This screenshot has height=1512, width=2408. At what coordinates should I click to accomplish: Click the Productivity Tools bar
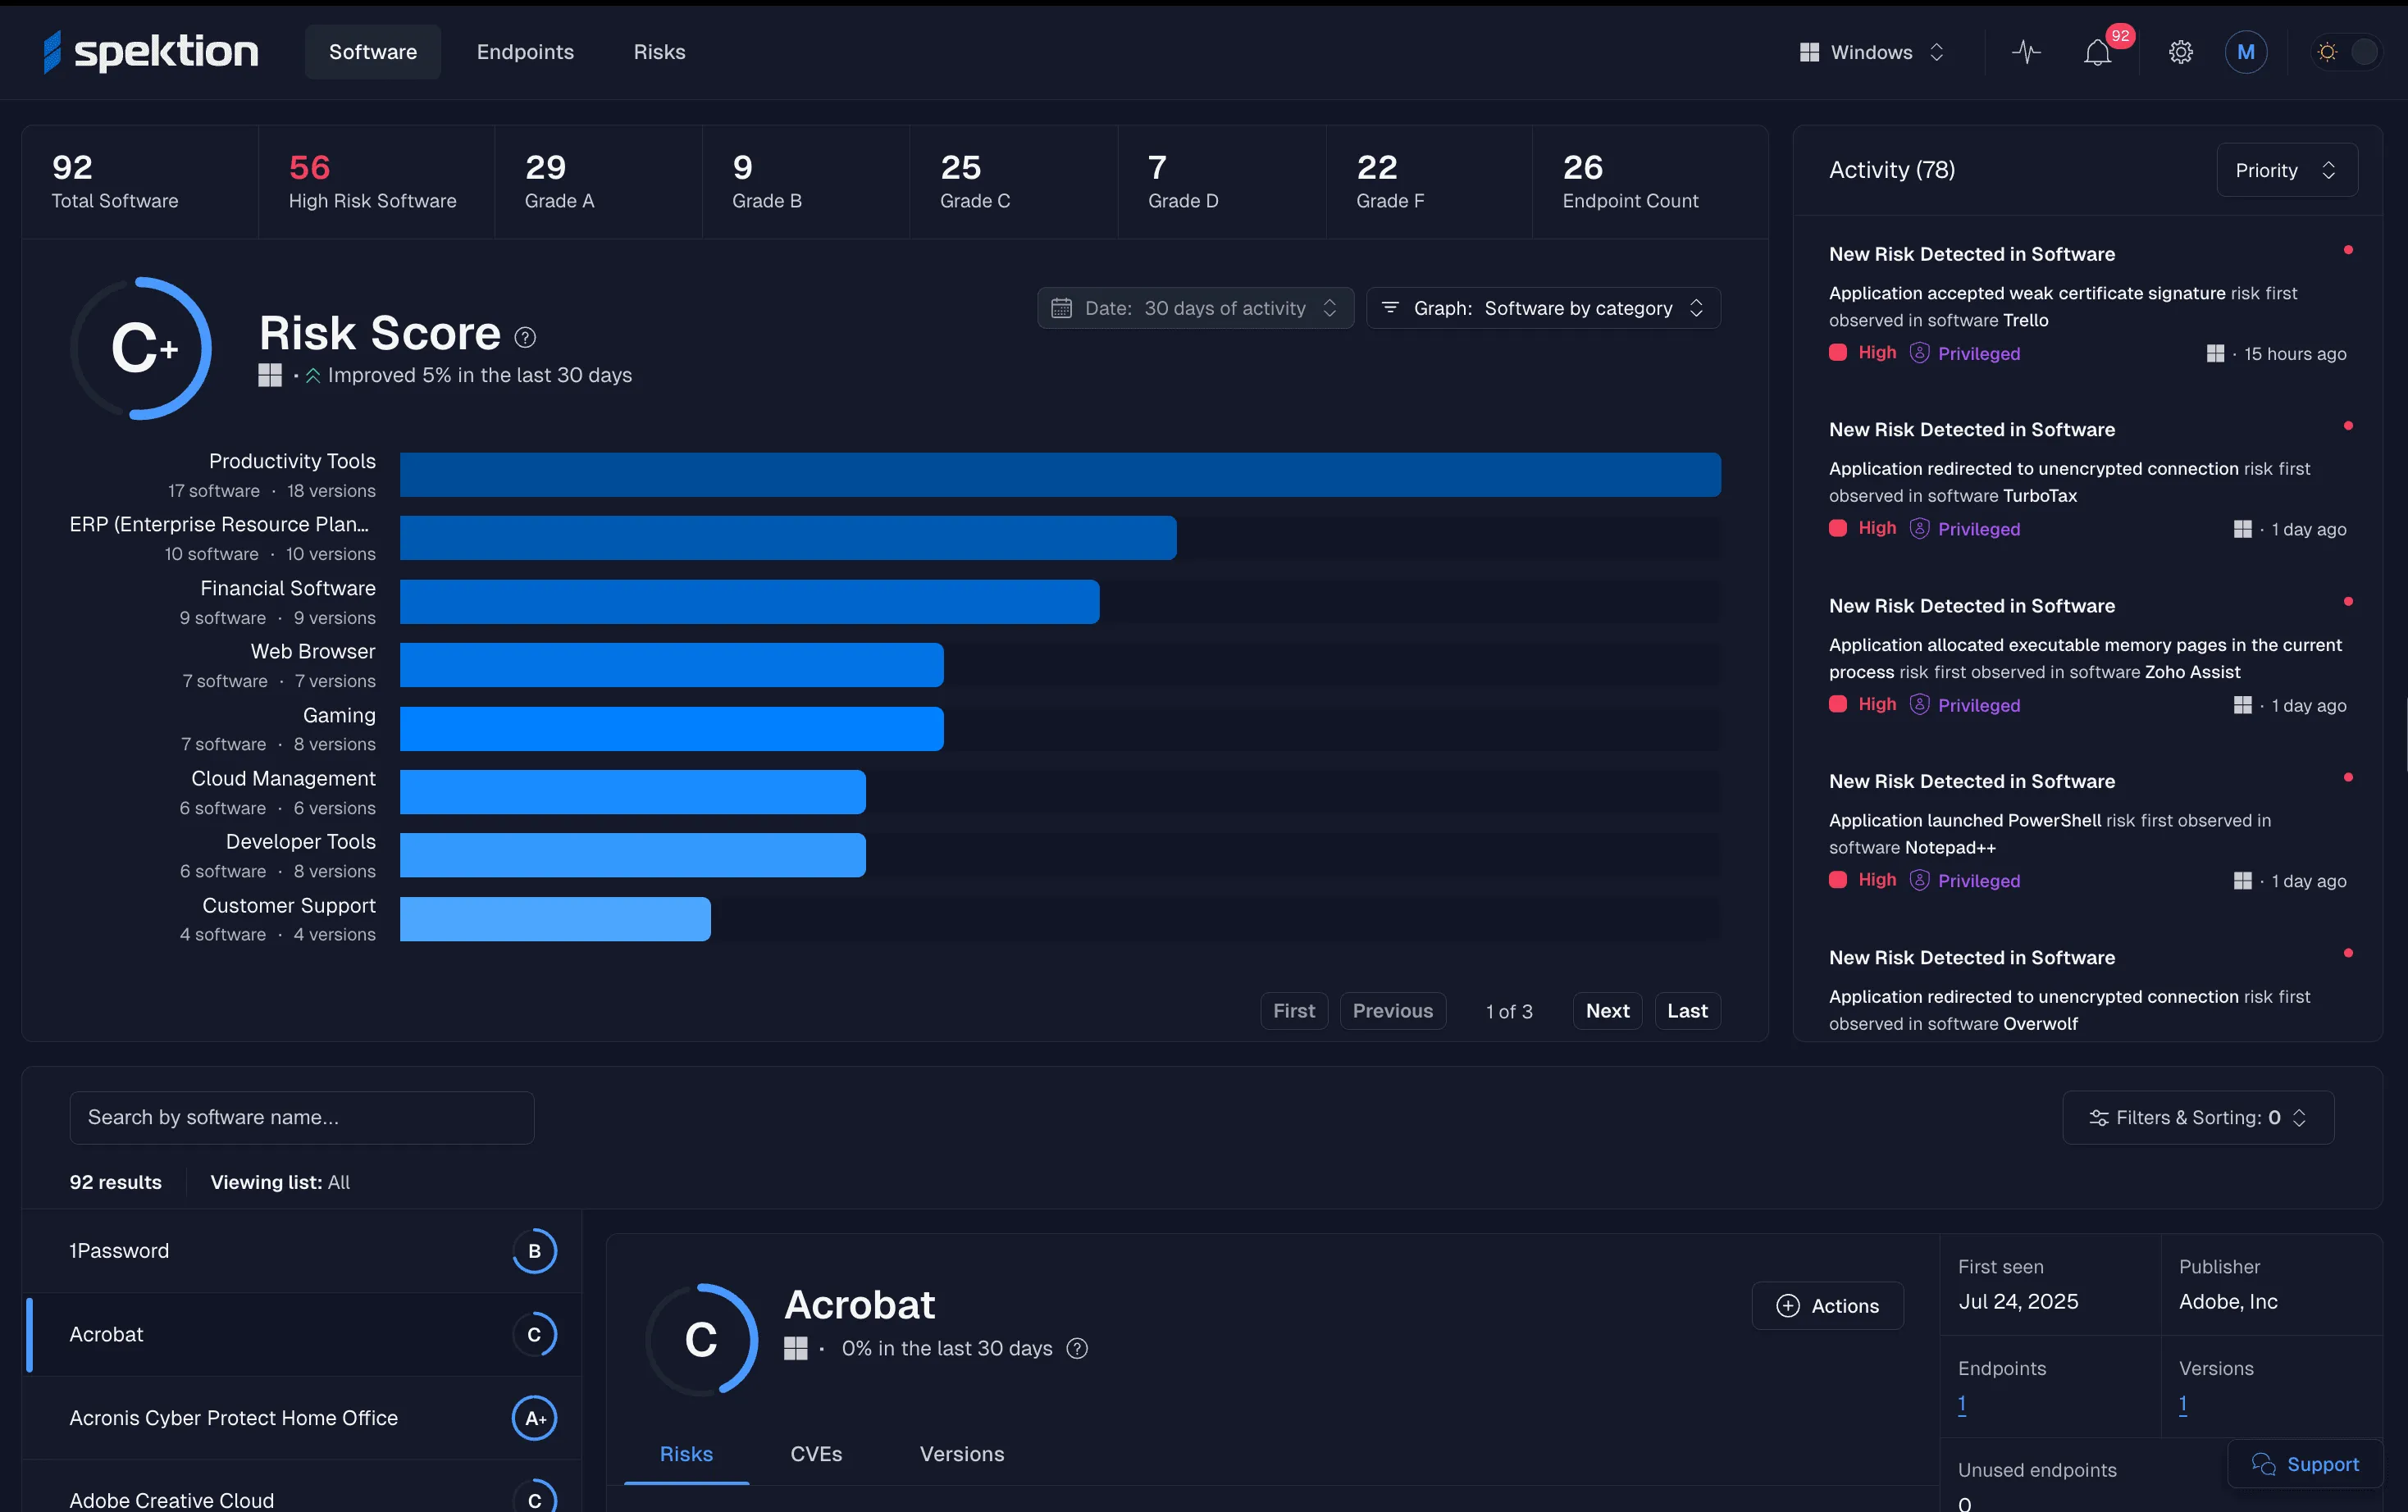1060,475
